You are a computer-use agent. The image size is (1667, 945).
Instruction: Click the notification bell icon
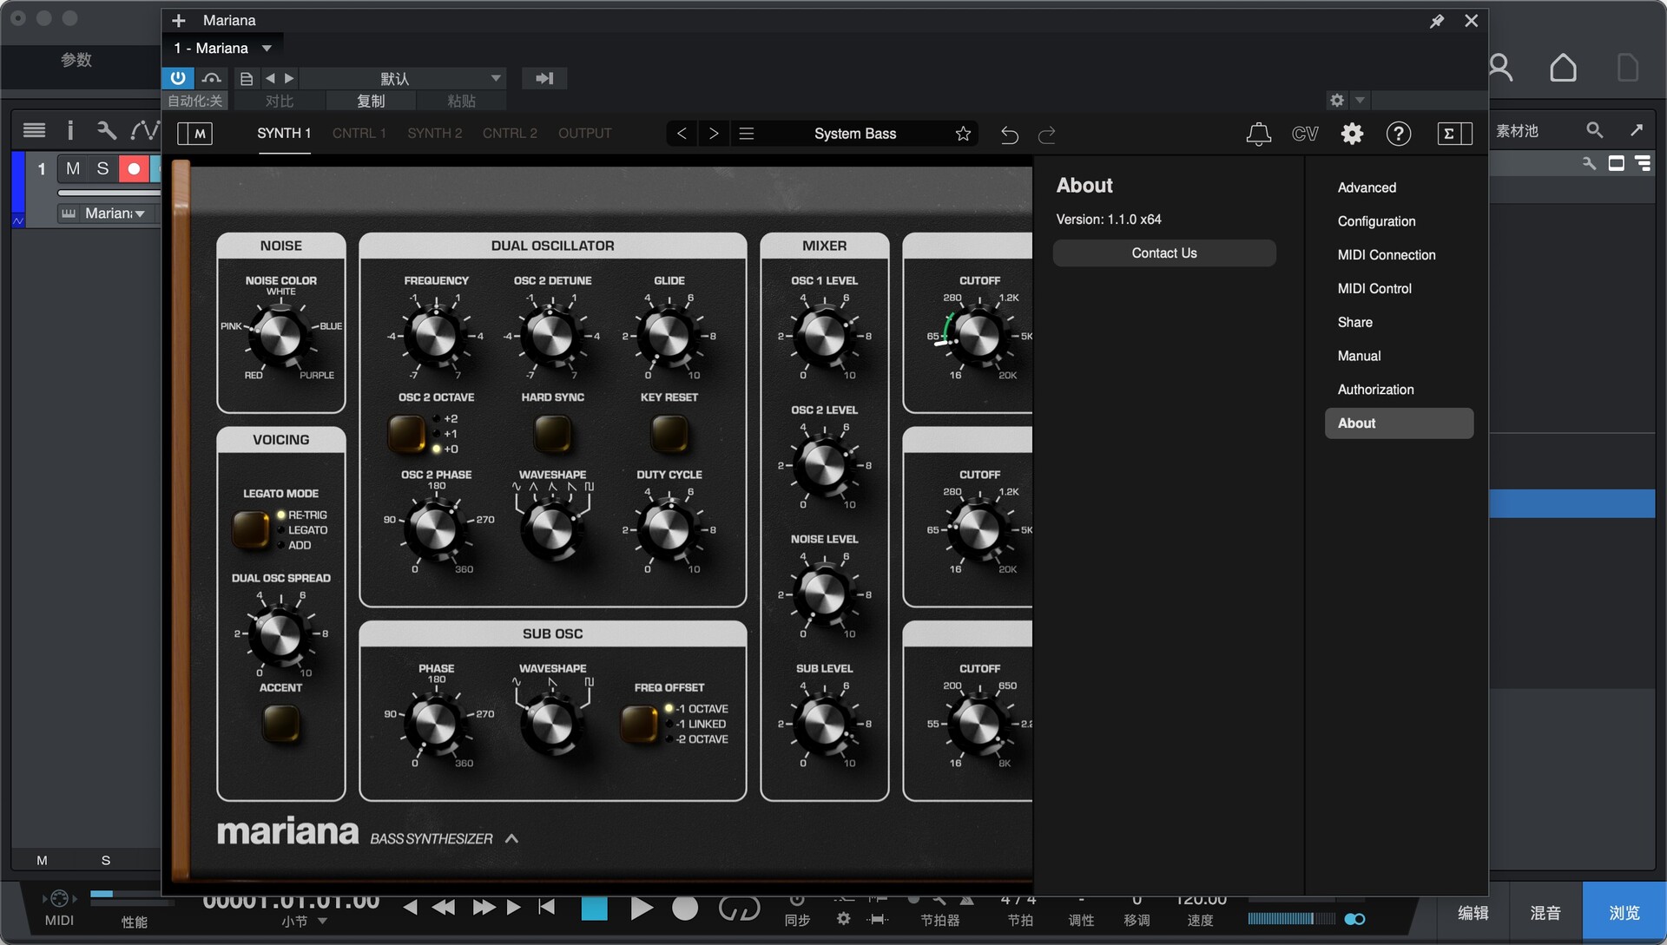[x=1258, y=134]
